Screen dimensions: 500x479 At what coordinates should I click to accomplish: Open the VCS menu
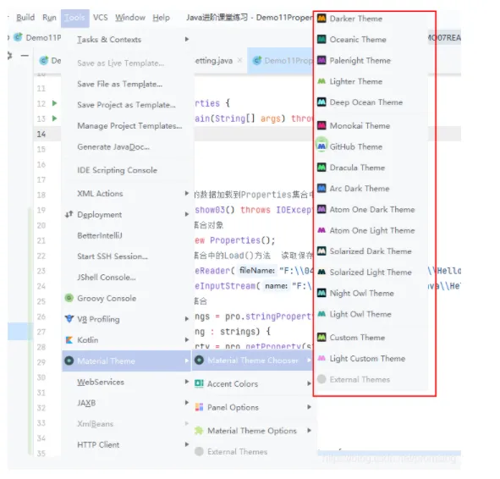[x=100, y=18]
